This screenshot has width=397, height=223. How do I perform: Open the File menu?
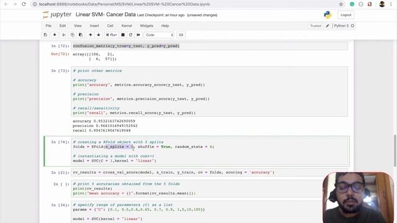48,26
